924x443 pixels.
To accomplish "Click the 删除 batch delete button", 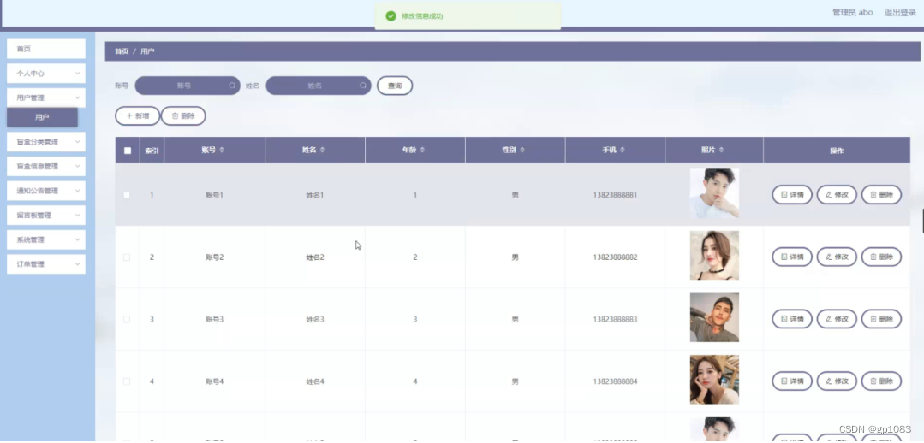I will tap(183, 116).
